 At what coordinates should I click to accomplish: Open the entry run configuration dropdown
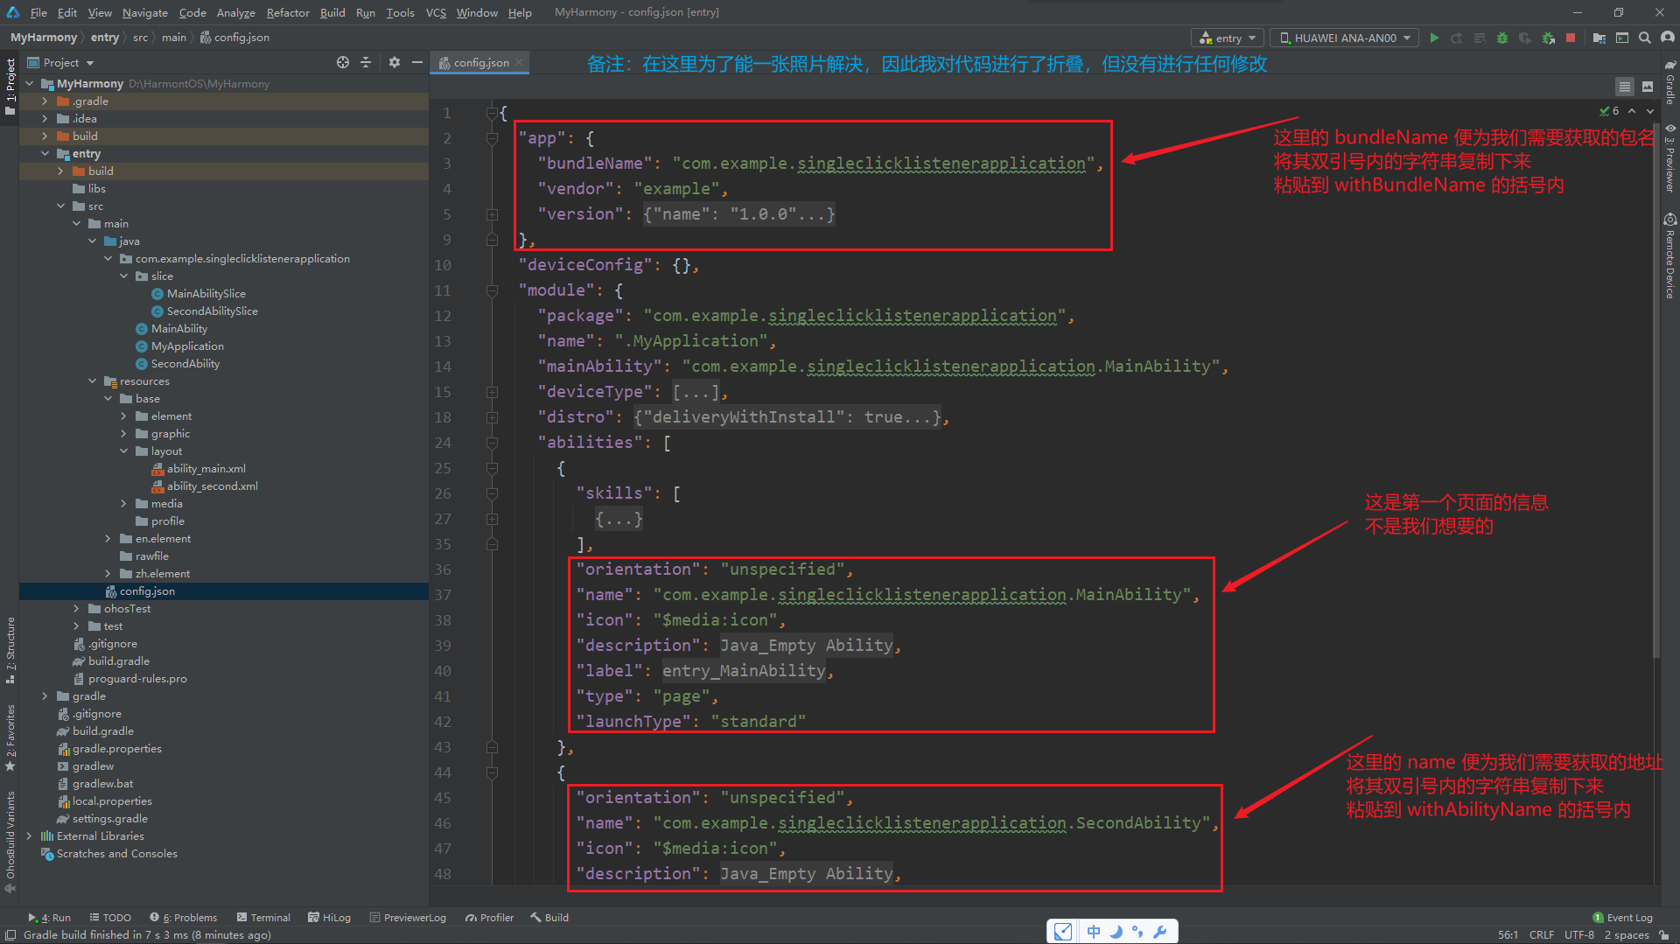[x=1228, y=38]
